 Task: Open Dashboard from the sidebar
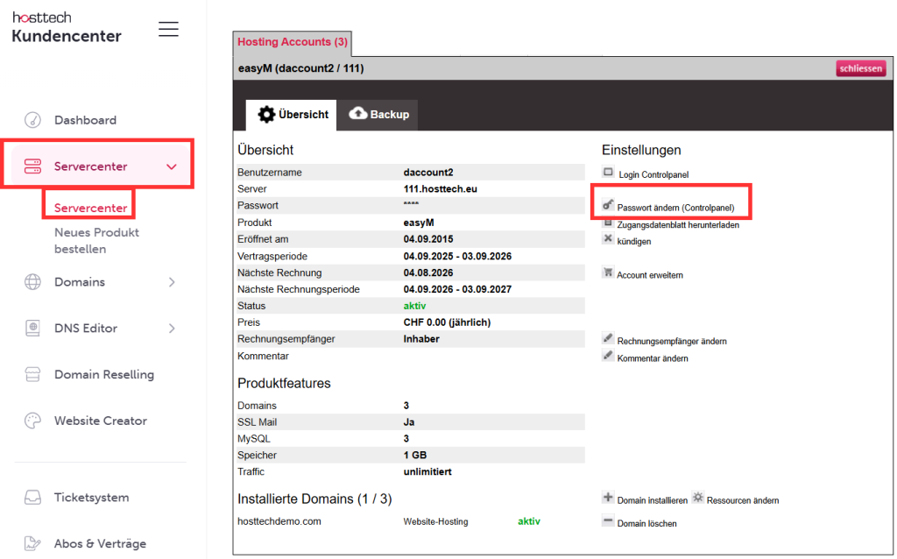click(85, 120)
